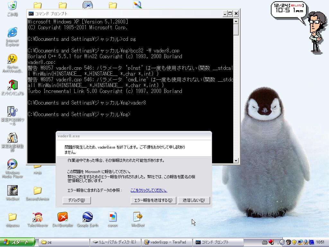Minimize the コマンド プロンプト window

click(x=225, y=14)
